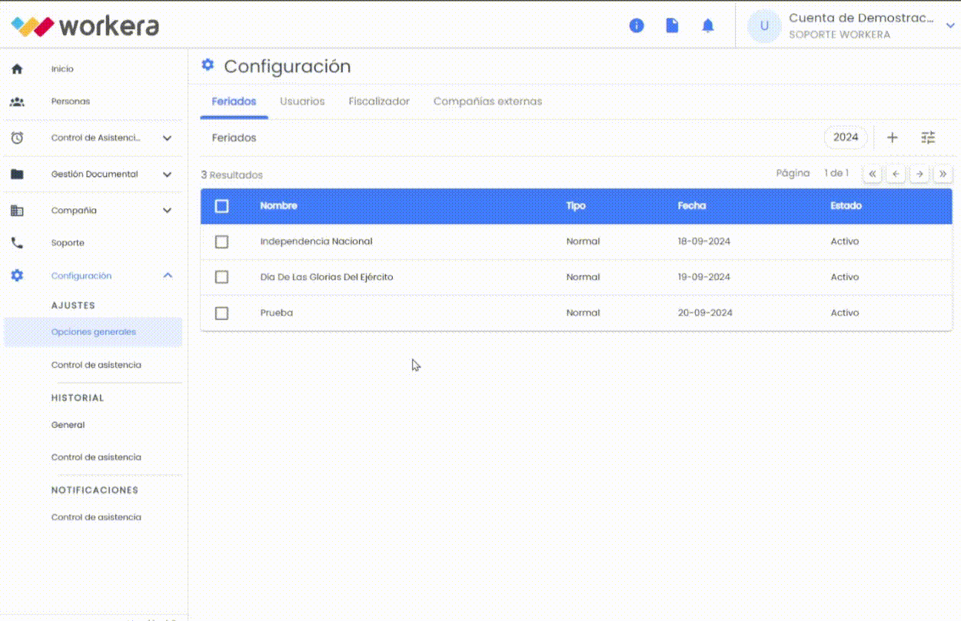This screenshot has height=621, width=961.
Task: Click Normal type in Independencia Nacional row
Action: (x=583, y=241)
